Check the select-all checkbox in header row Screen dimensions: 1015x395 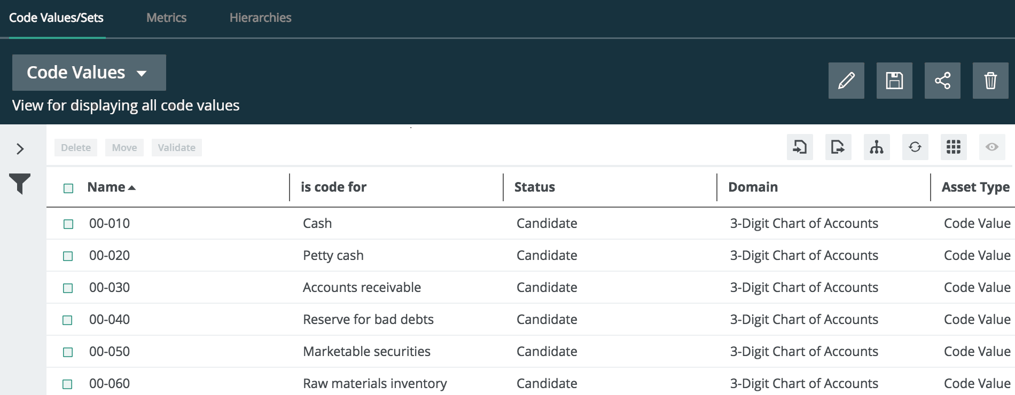pyautogui.click(x=68, y=188)
